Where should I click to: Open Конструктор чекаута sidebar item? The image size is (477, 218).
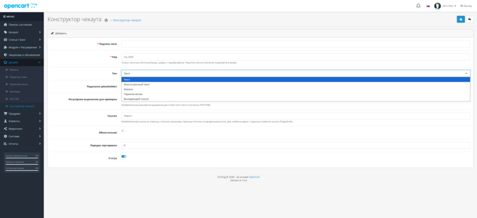click(x=22, y=106)
